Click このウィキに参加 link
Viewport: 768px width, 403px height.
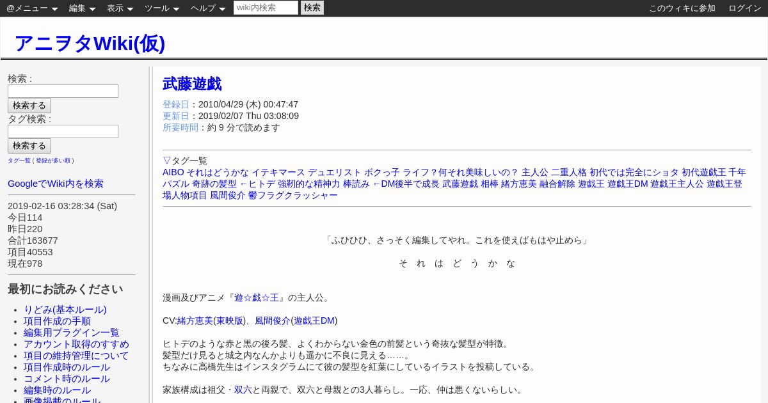682,8
